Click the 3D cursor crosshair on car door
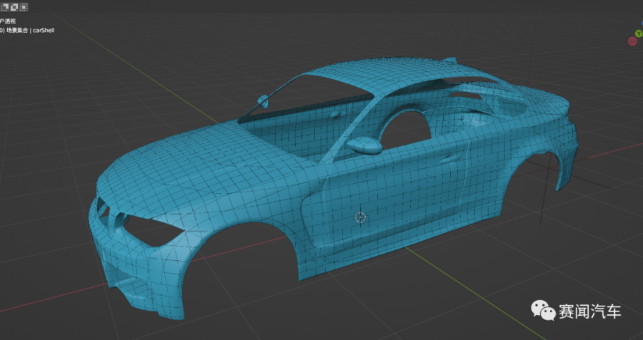Viewport: 643px width, 340px height. click(x=360, y=217)
